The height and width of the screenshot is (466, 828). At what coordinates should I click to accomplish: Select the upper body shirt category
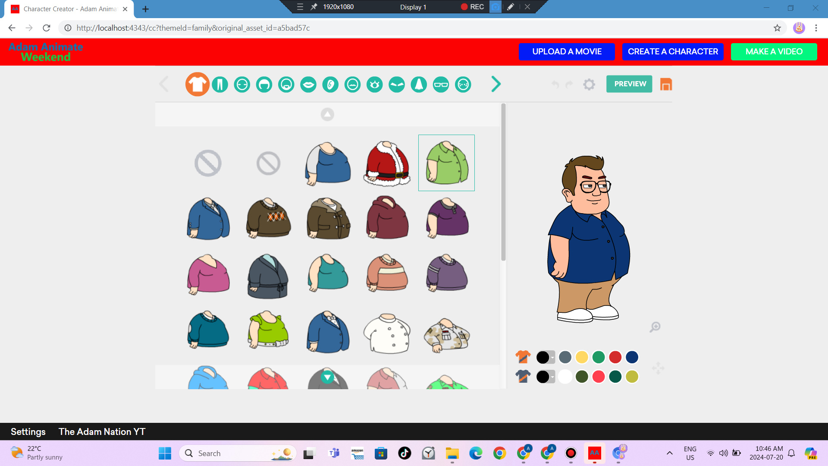pyautogui.click(x=198, y=84)
